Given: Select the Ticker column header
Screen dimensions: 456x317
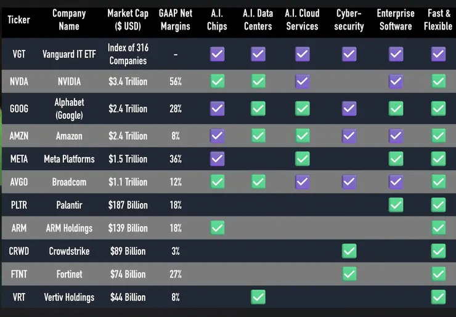Looking at the screenshot, I should click(x=18, y=20).
